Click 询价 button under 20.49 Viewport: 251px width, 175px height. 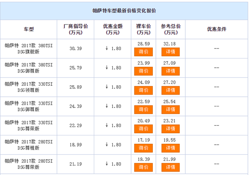[x=144, y=129]
